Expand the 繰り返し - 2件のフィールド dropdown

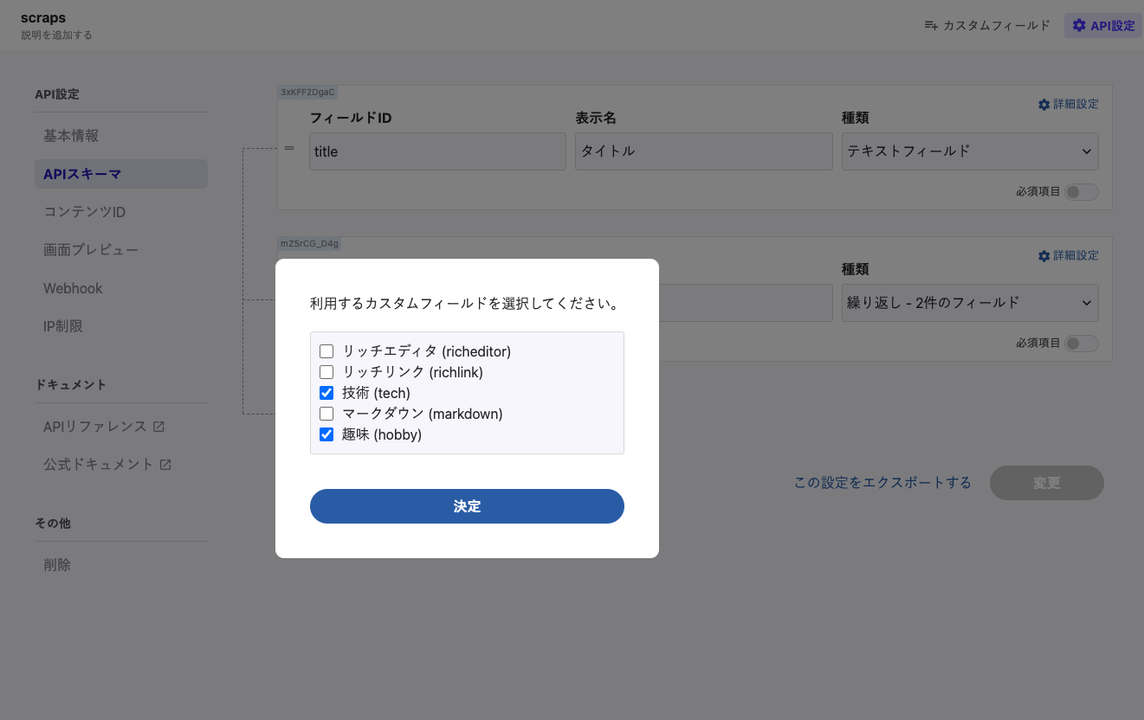[x=970, y=303]
